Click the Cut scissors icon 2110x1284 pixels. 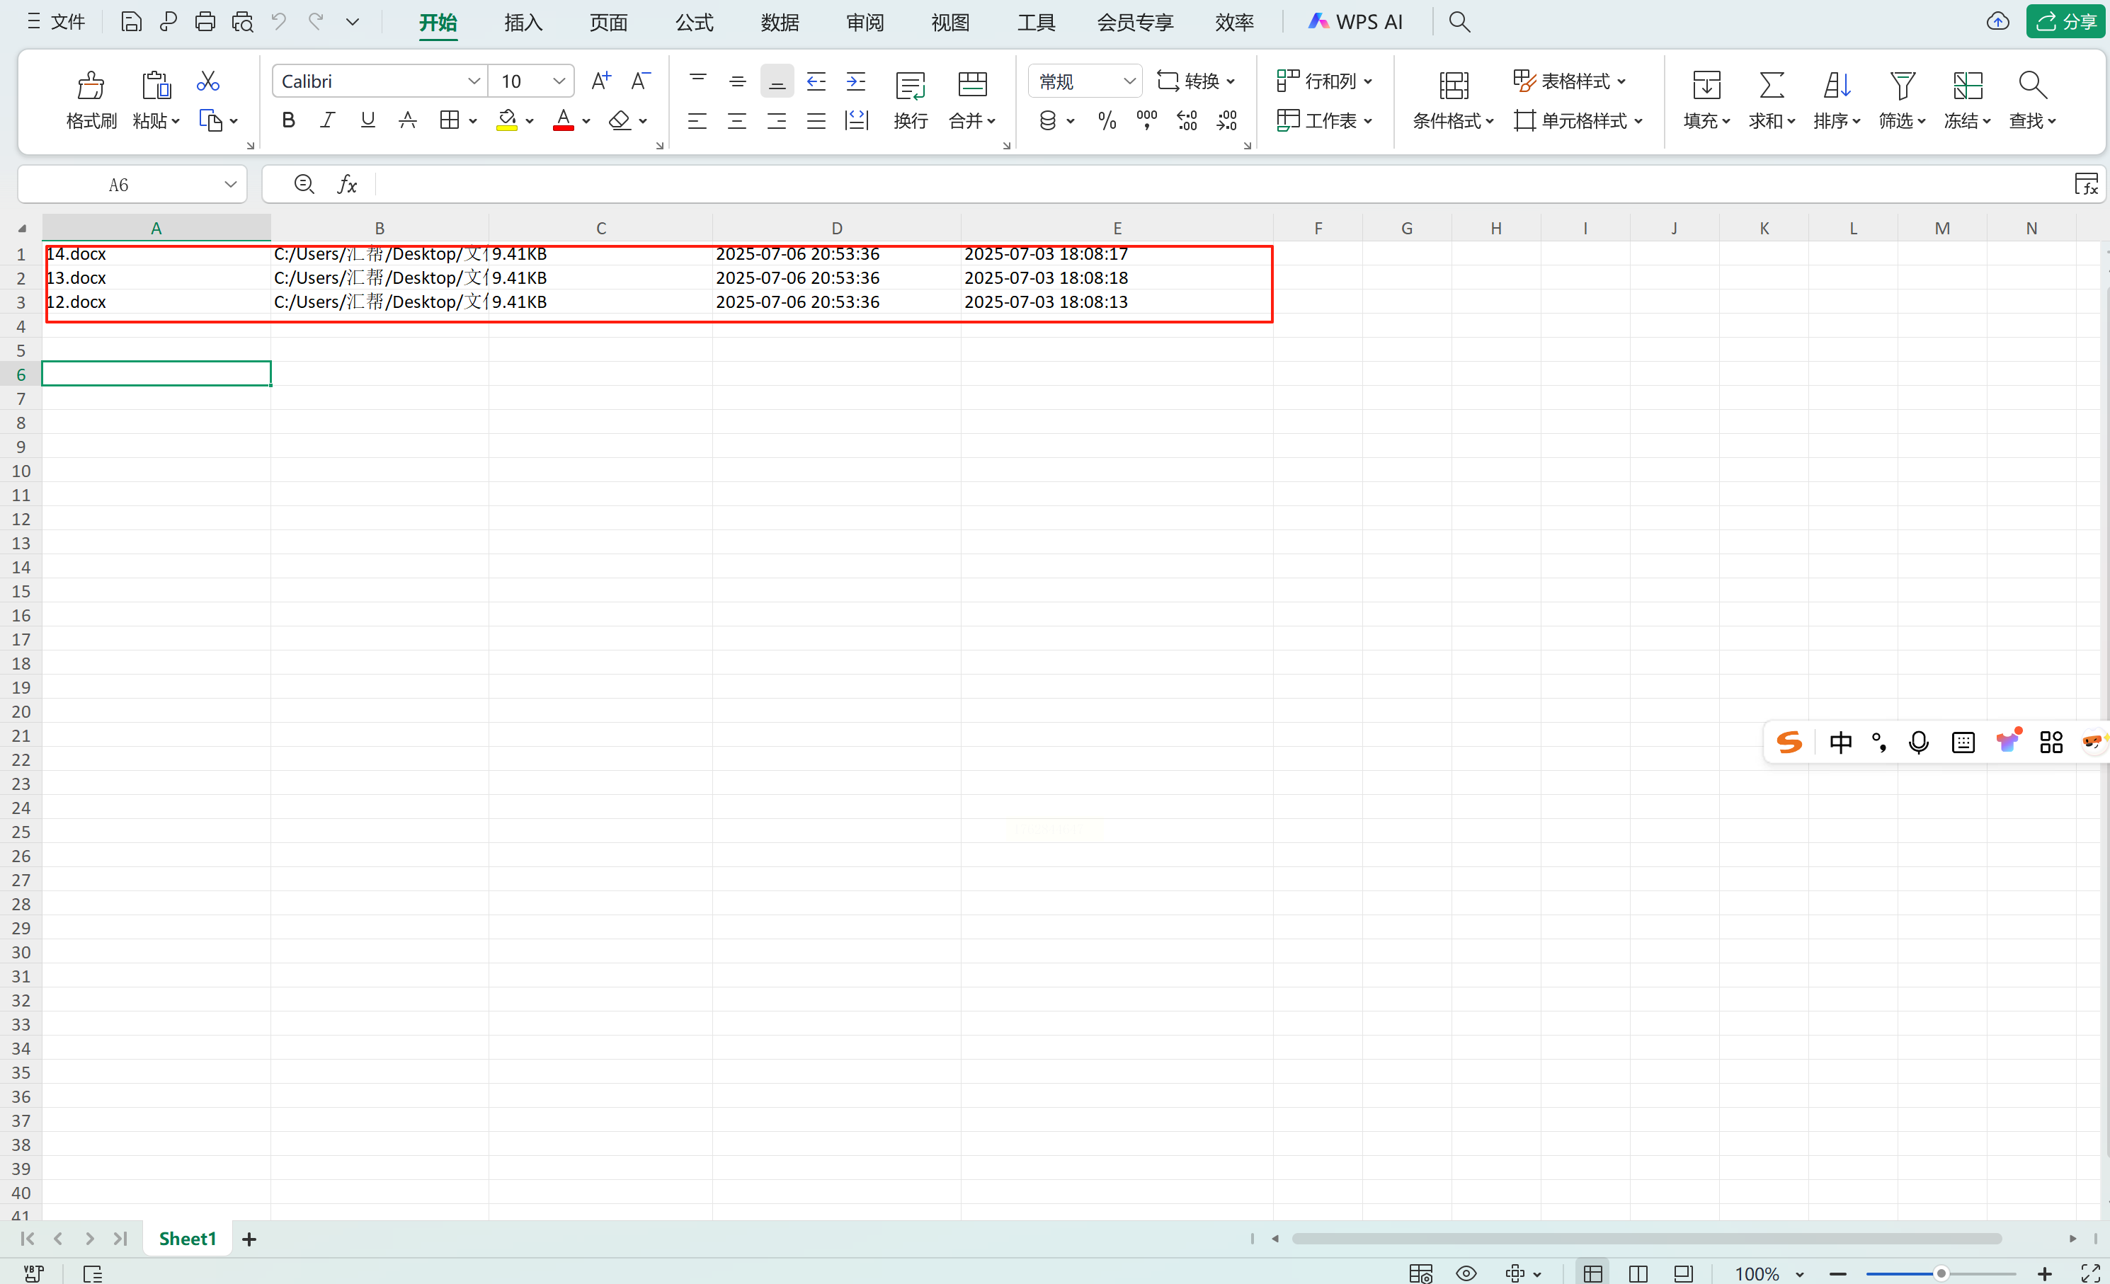[x=208, y=81]
